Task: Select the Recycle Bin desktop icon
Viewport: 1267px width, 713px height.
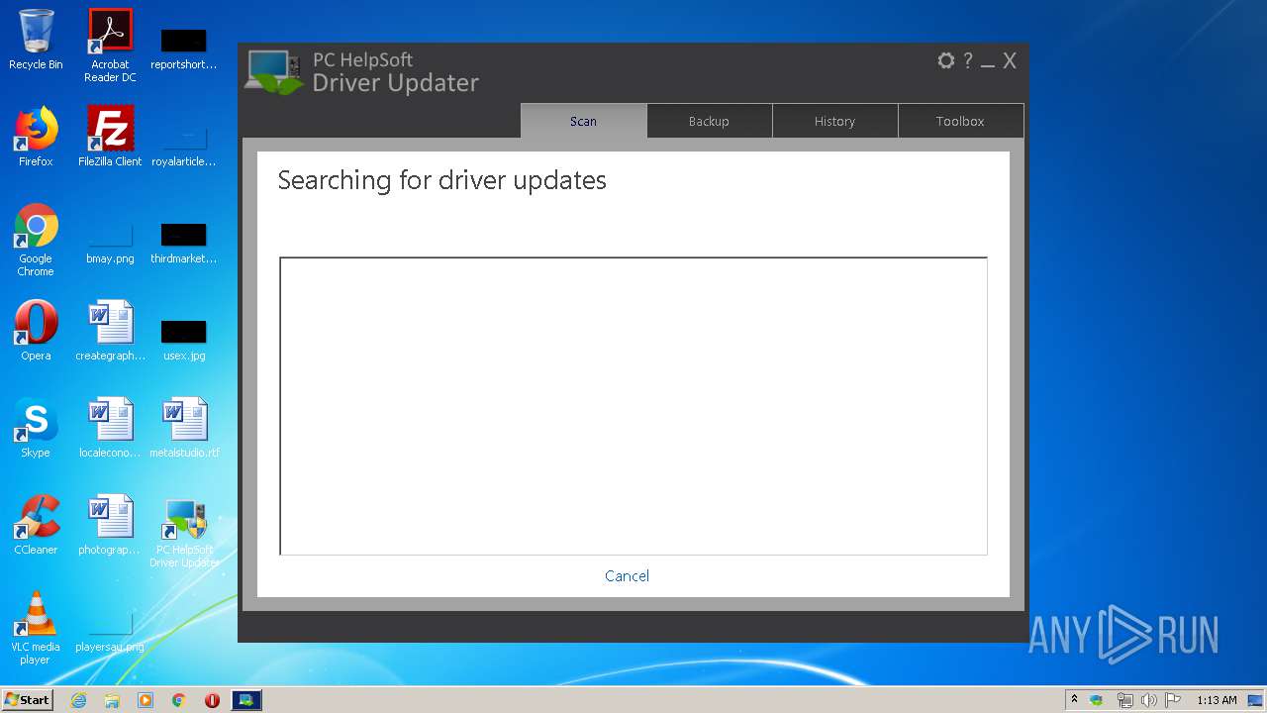Action: pos(36,41)
